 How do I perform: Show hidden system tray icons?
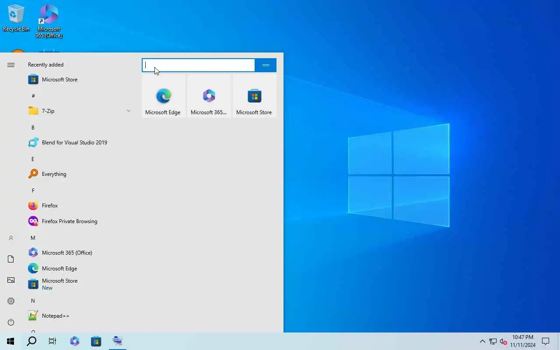click(x=482, y=341)
